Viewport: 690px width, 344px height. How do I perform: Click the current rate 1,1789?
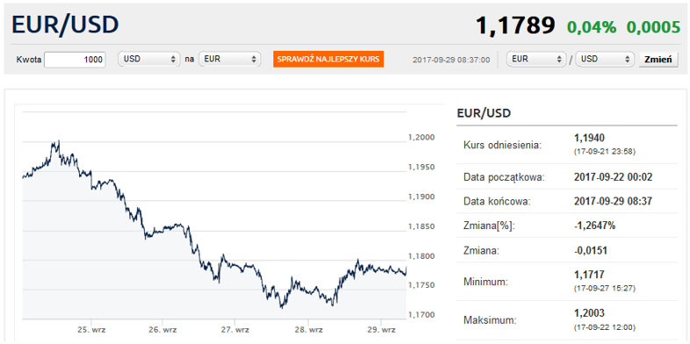(515, 26)
